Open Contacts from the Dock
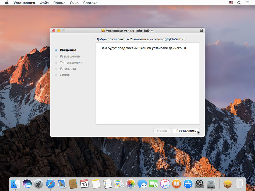 coord(73,184)
